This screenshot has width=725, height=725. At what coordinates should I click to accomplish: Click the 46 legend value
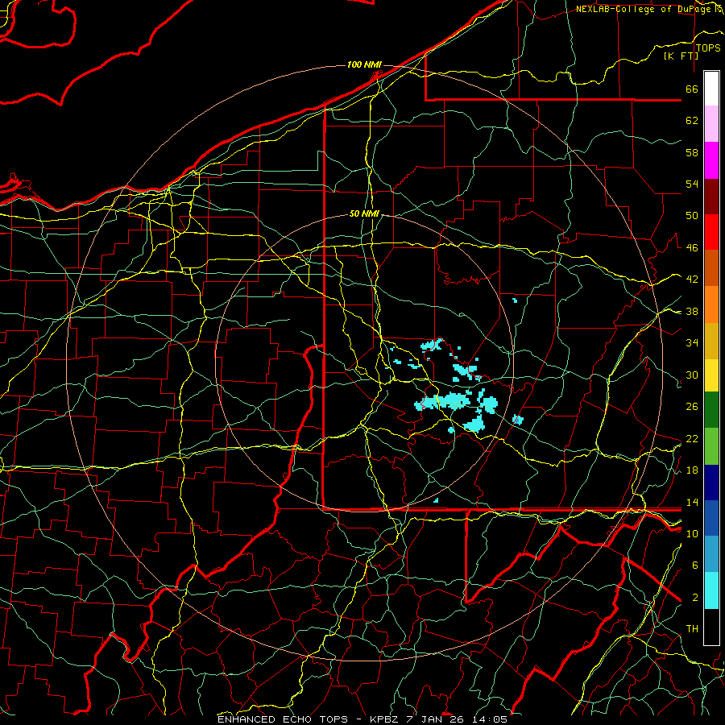(692, 248)
